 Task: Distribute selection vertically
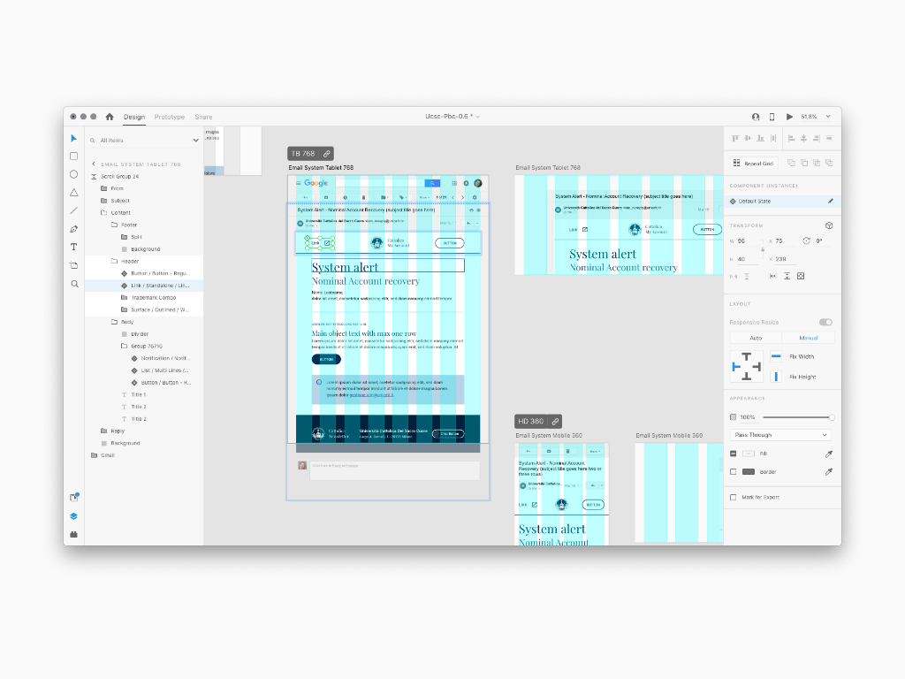tap(829, 139)
